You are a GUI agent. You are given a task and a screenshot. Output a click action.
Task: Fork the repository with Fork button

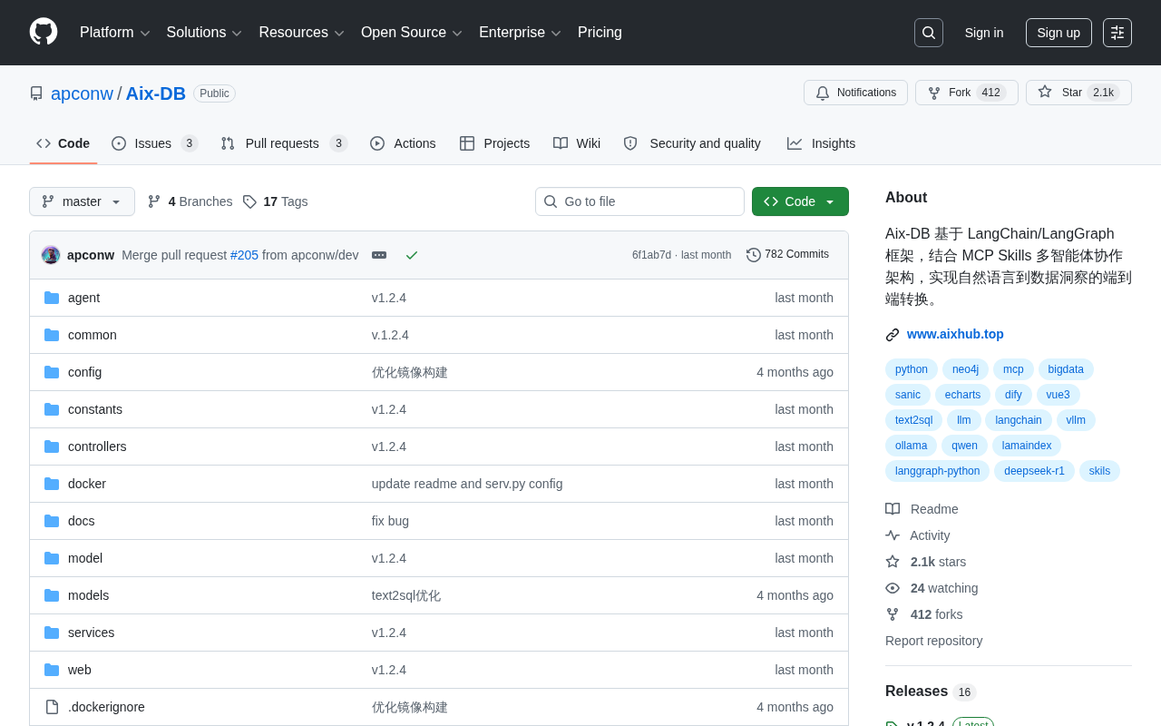coord(967,93)
